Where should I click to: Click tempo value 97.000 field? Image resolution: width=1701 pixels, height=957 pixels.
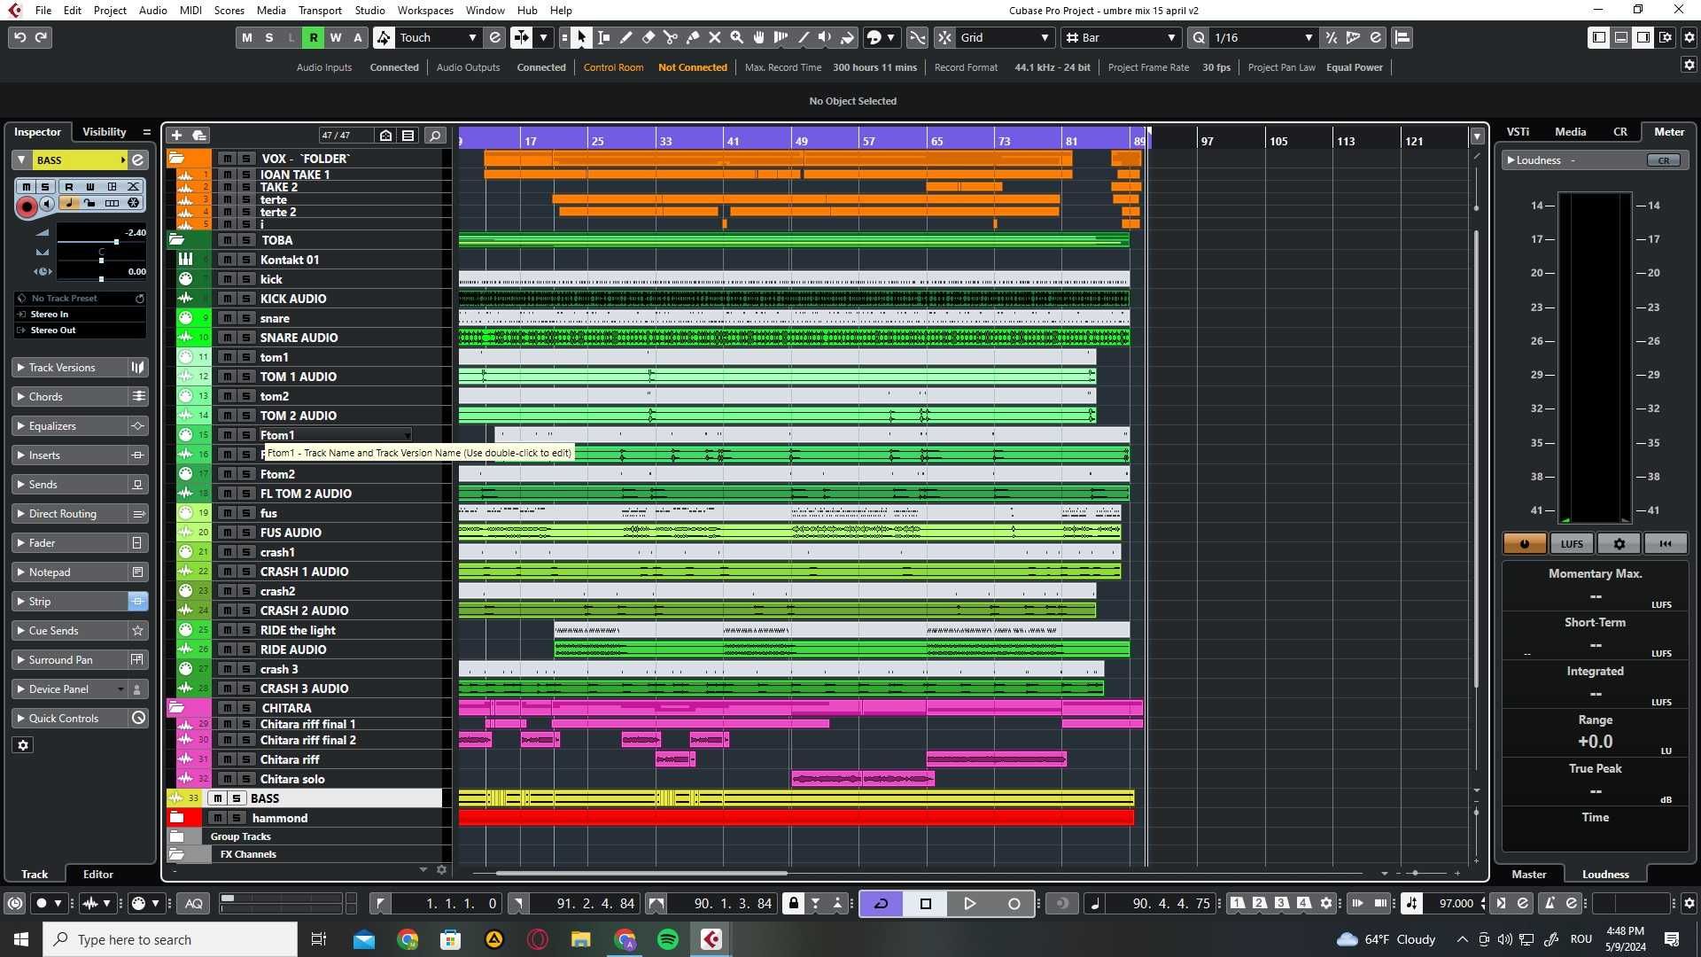coord(1456,904)
